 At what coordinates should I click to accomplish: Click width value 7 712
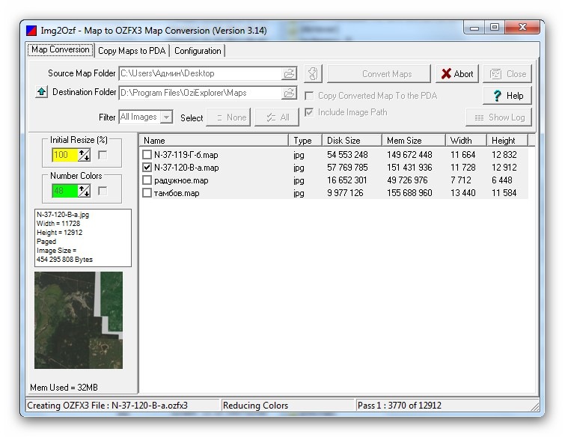click(x=460, y=180)
